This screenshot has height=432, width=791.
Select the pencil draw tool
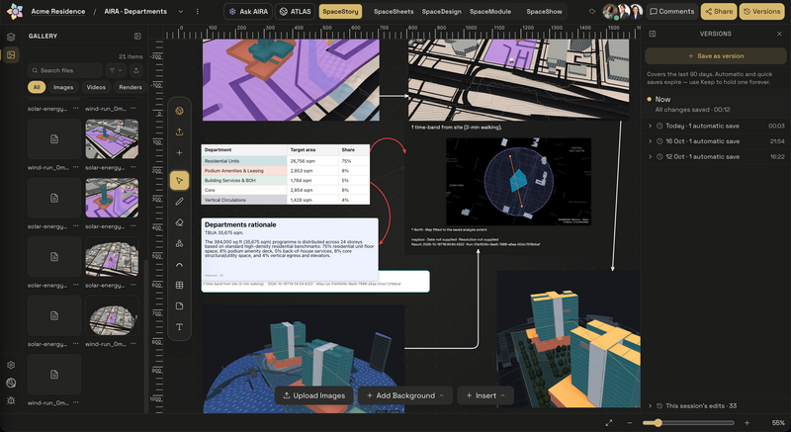click(x=179, y=202)
